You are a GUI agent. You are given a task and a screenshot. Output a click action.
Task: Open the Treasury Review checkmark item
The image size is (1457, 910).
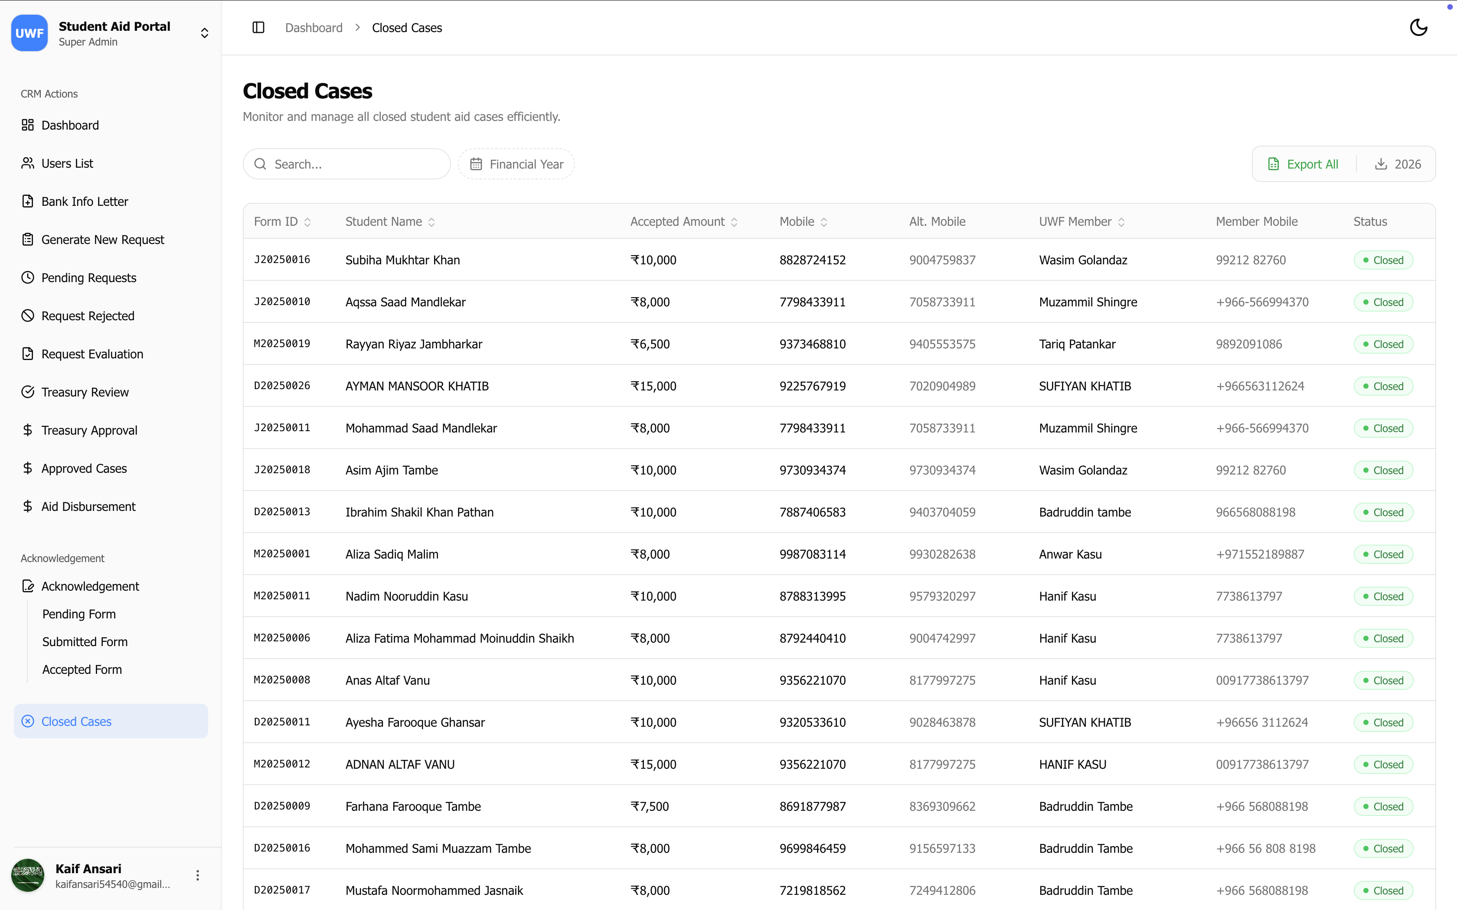(111, 392)
